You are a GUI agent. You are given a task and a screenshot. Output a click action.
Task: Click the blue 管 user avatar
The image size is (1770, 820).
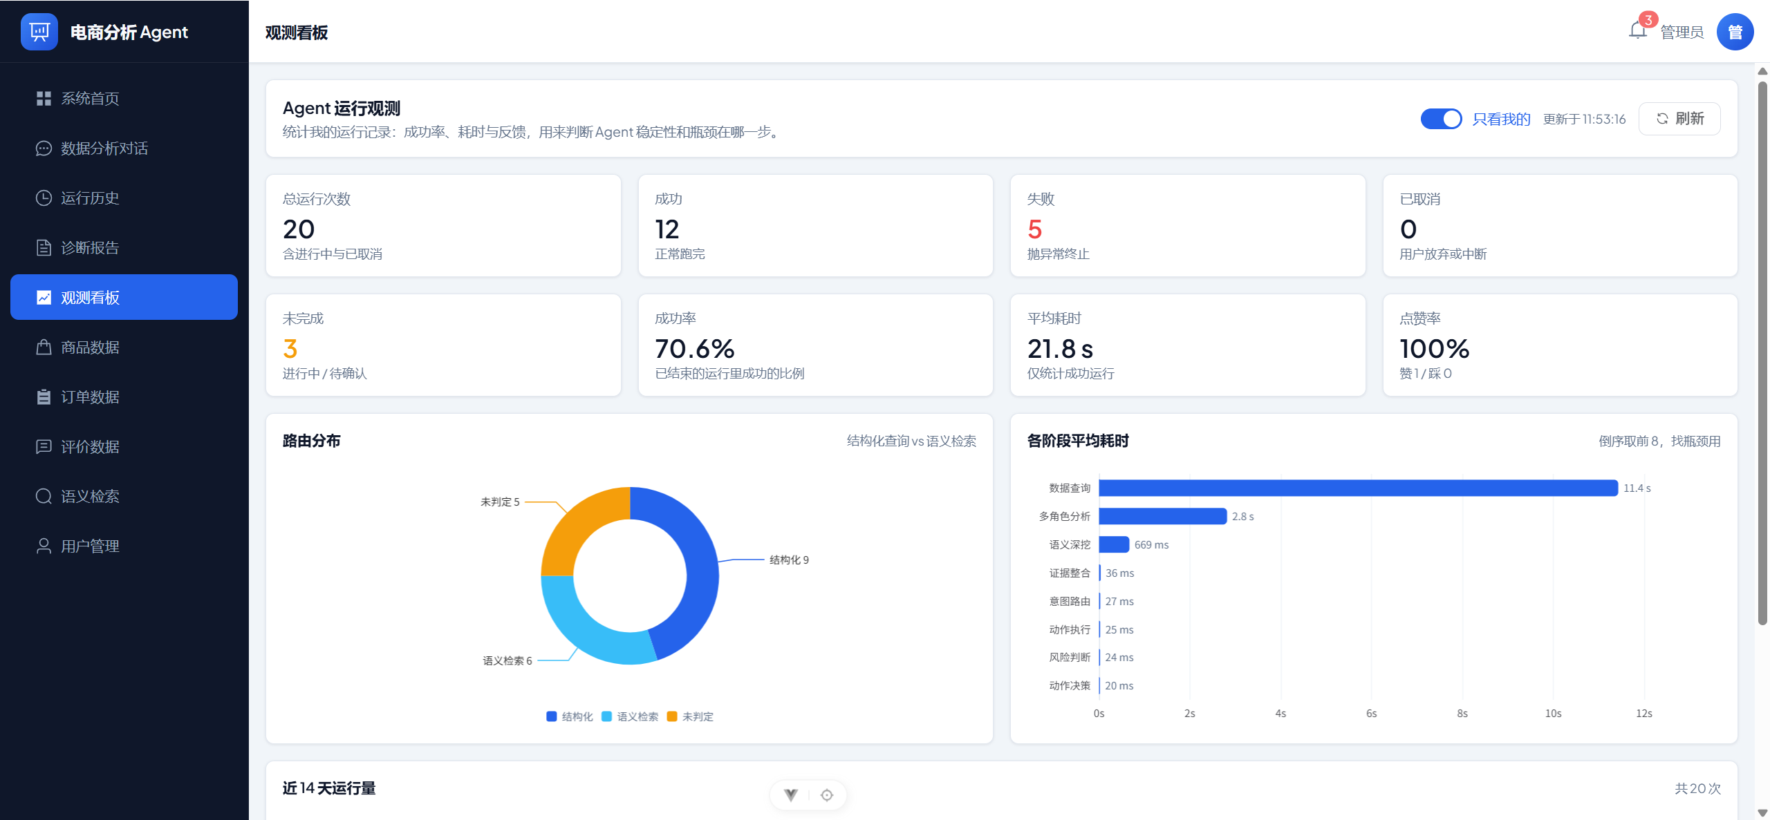(x=1735, y=32)
